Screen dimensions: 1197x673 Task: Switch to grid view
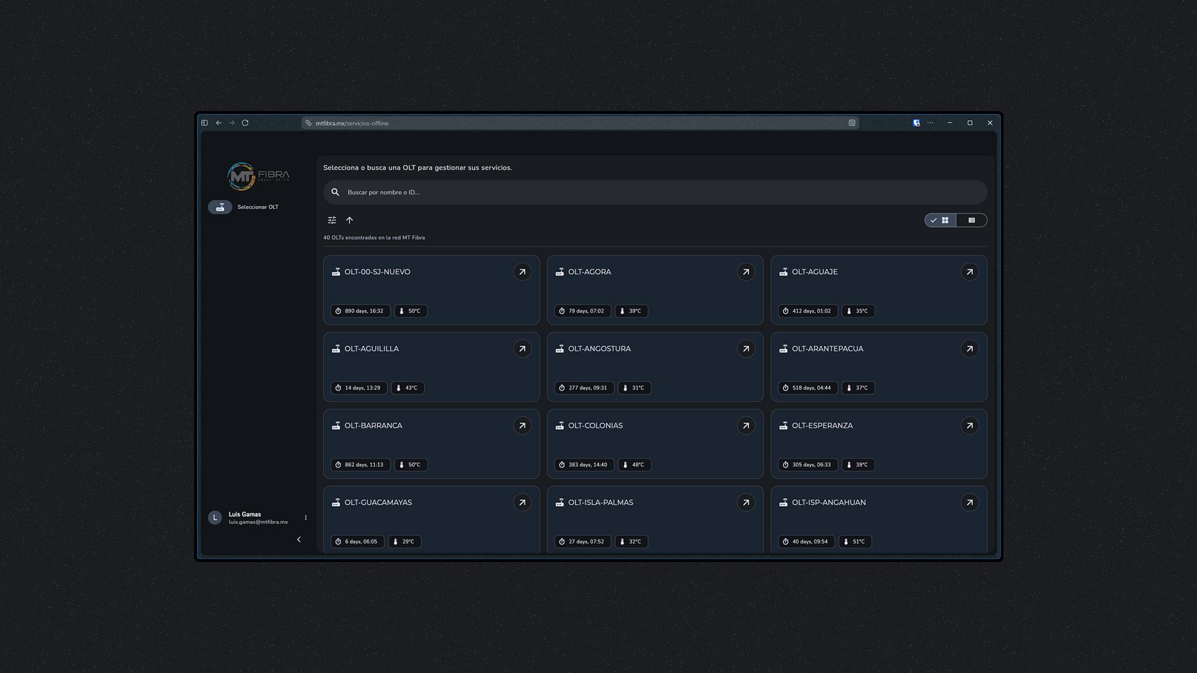tap(940, 220)
